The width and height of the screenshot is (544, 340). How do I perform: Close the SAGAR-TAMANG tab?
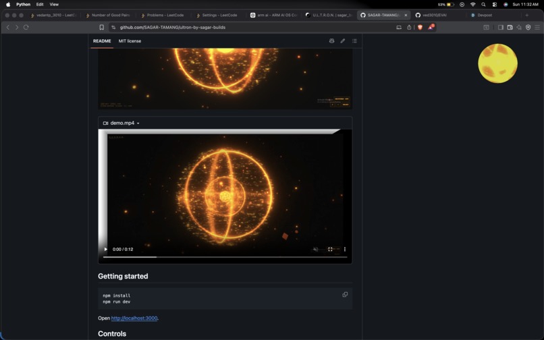click(x=406, y=15)
